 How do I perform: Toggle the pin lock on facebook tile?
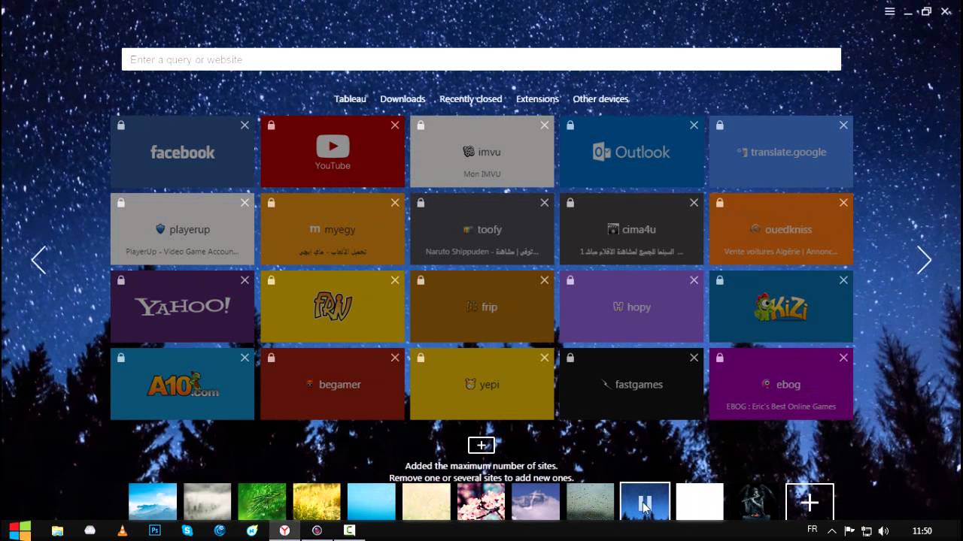(x=121, y=125)
